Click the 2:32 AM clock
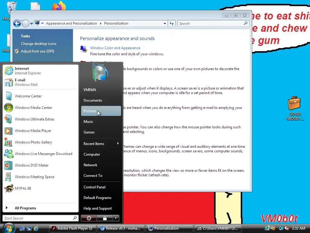Screen dimensions: 310x233 [x=298, y=228]
